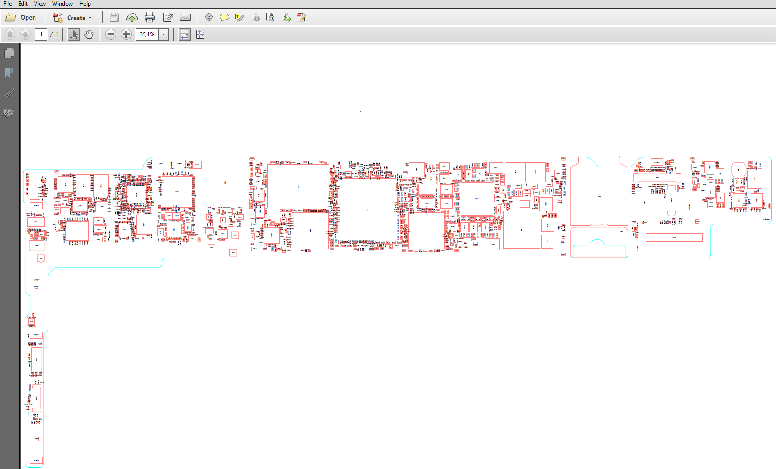Viewport: 776px width, 469px height.
Task: Upload file with the cloud icon
Action: pyautogui.click(x=132, y=18)
